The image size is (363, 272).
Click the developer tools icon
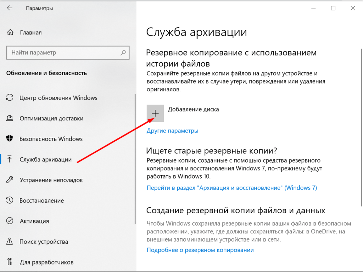[10, 262]
